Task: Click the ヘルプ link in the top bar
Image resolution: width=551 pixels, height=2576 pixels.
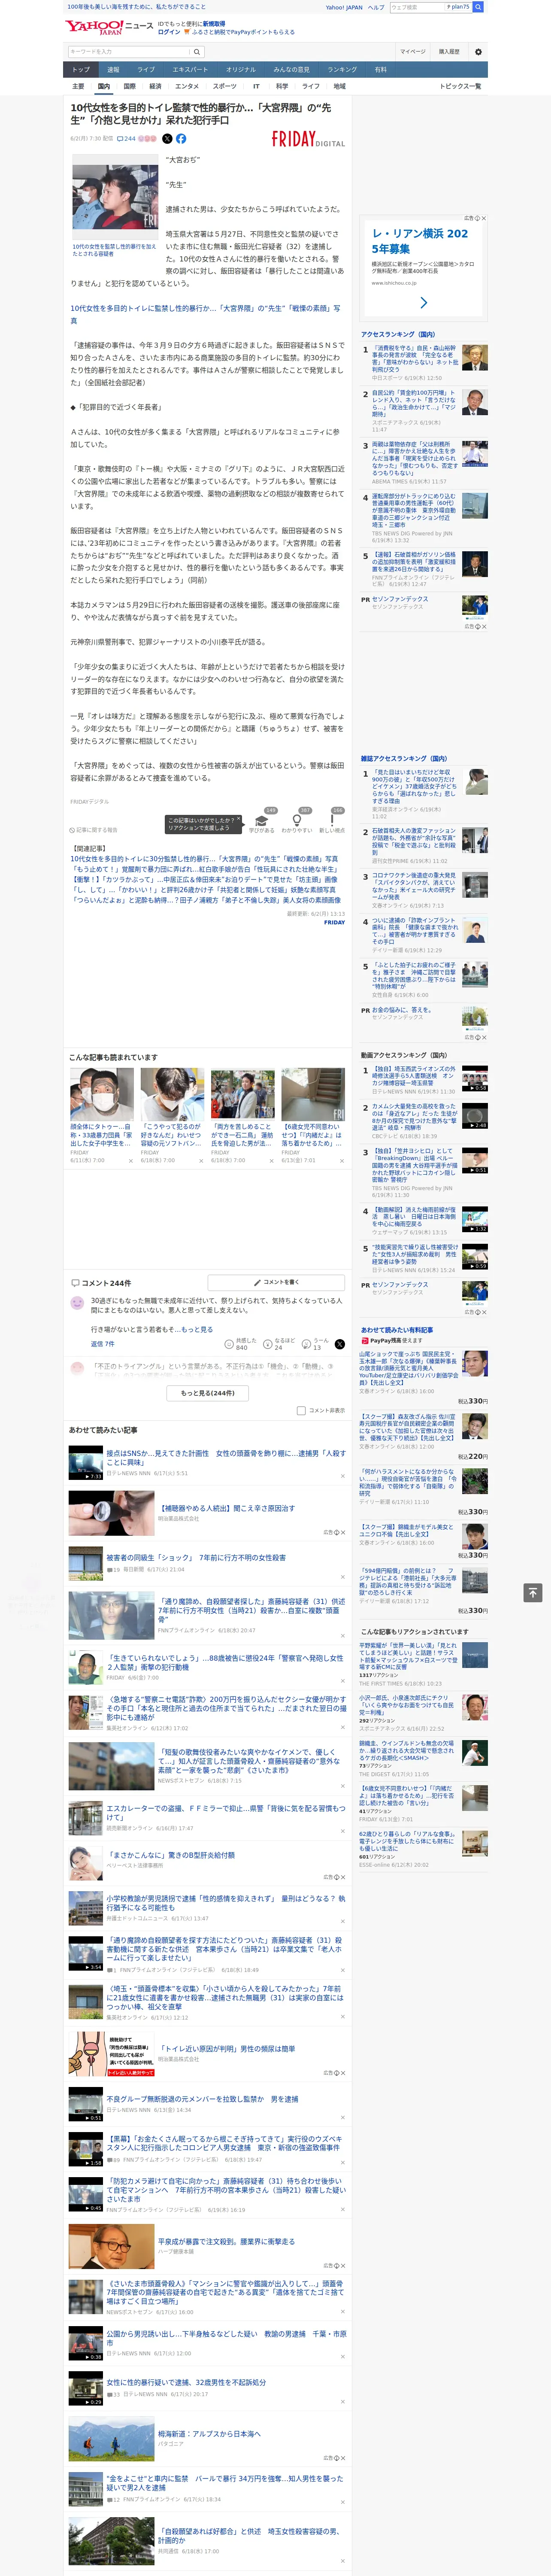Action: (376, 7)
